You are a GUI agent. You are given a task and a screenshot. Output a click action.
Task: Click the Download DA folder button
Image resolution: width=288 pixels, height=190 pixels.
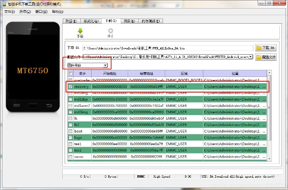(265, 48)
